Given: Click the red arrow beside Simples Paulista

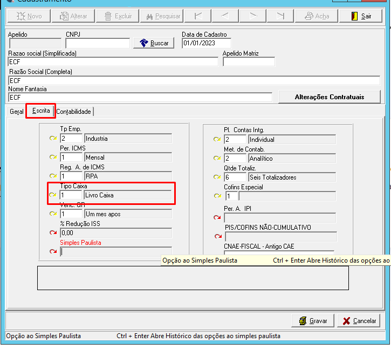Looking at the screenshot, I should [x=53, y=251].
